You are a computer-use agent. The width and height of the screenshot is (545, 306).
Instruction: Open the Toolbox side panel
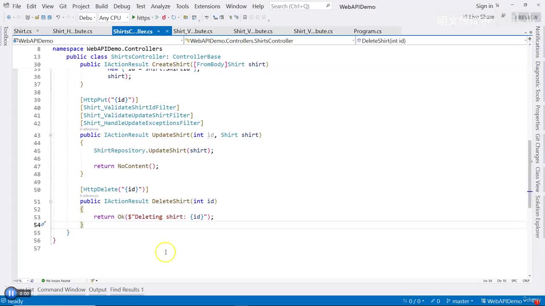6,36
